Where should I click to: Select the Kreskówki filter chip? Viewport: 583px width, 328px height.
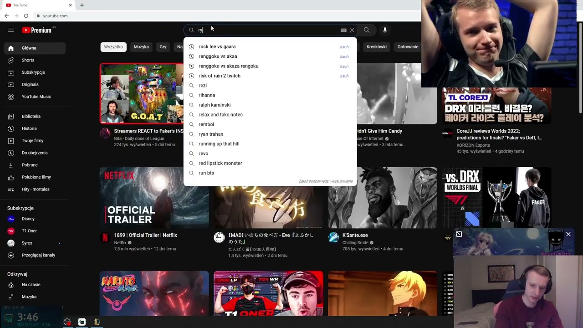coord(377,47)
